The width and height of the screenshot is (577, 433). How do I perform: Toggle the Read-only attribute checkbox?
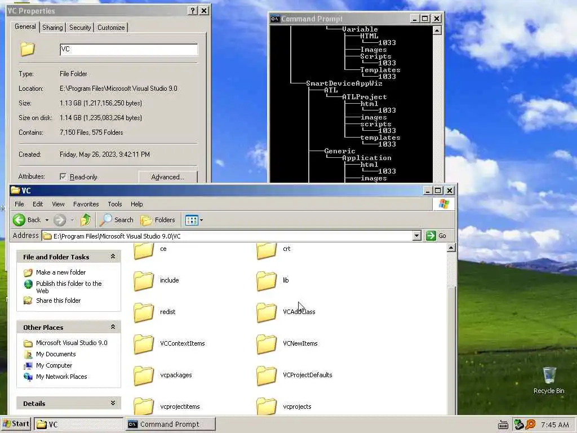tap(63, 176)
